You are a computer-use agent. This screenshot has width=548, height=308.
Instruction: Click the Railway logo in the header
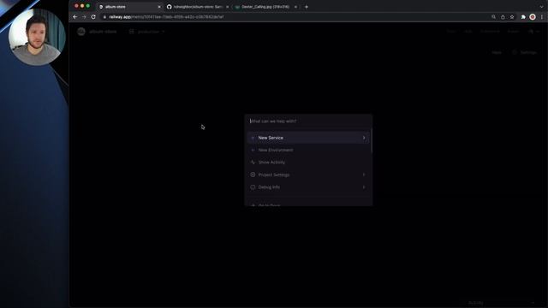coord(81,32)
